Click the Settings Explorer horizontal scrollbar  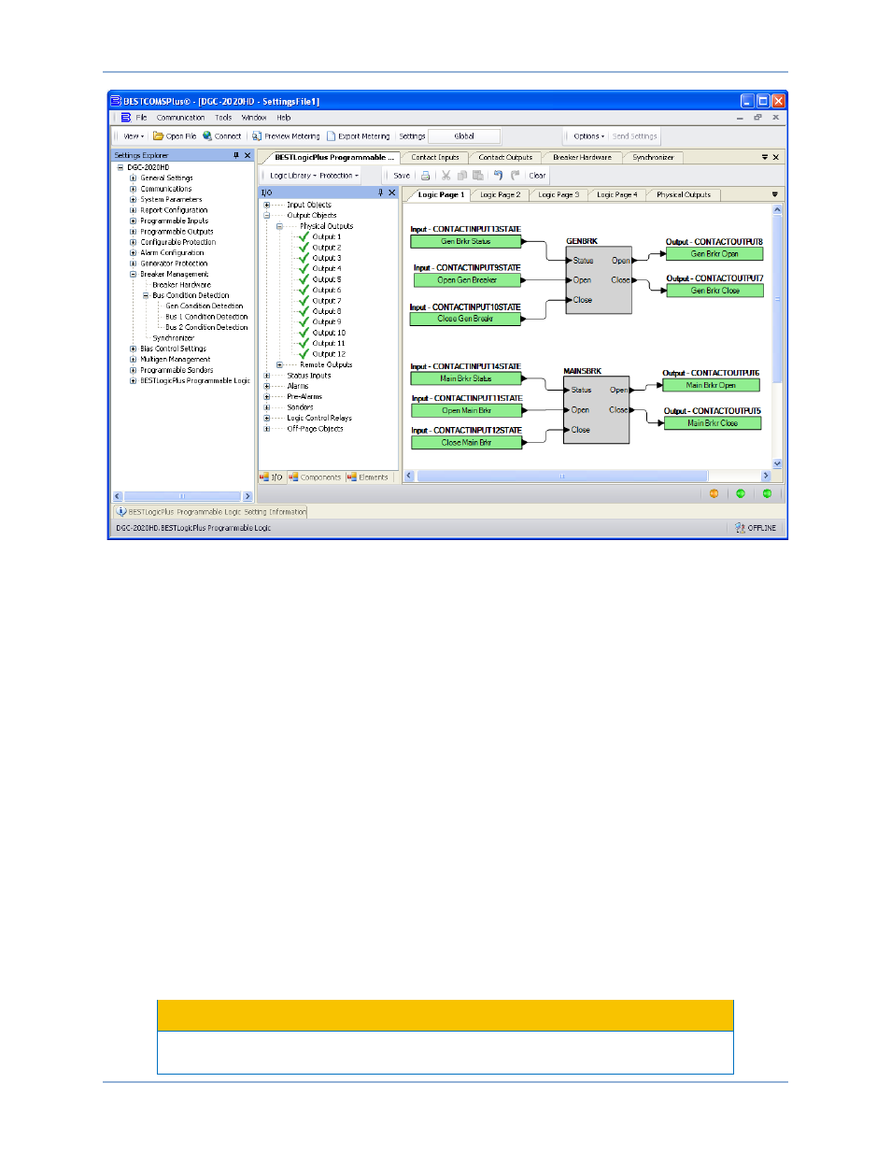point(182,496)
